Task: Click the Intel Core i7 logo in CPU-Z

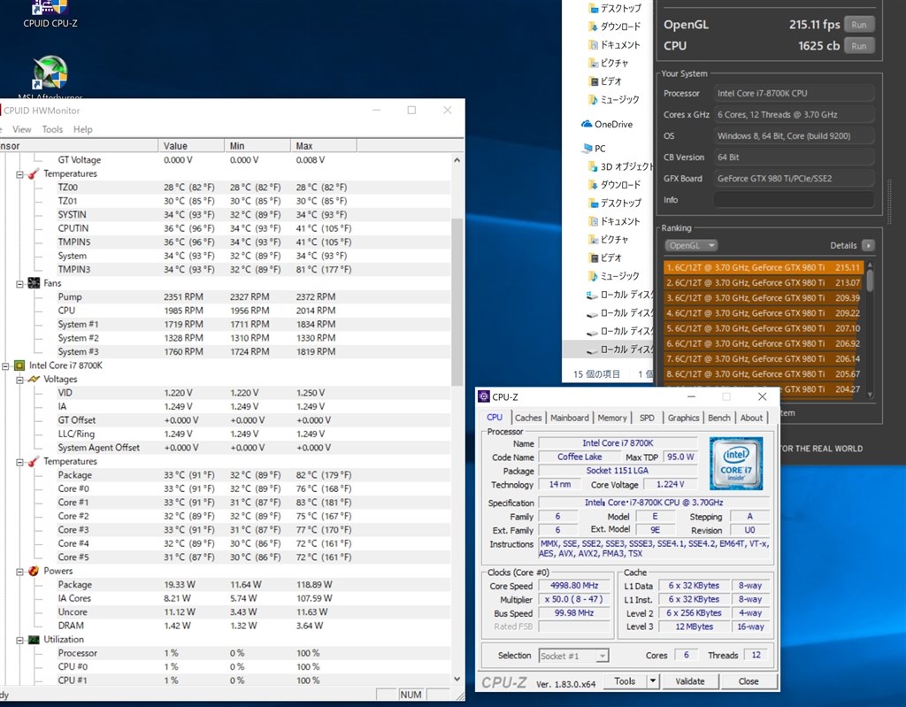Action: click(x=735, y=463)
